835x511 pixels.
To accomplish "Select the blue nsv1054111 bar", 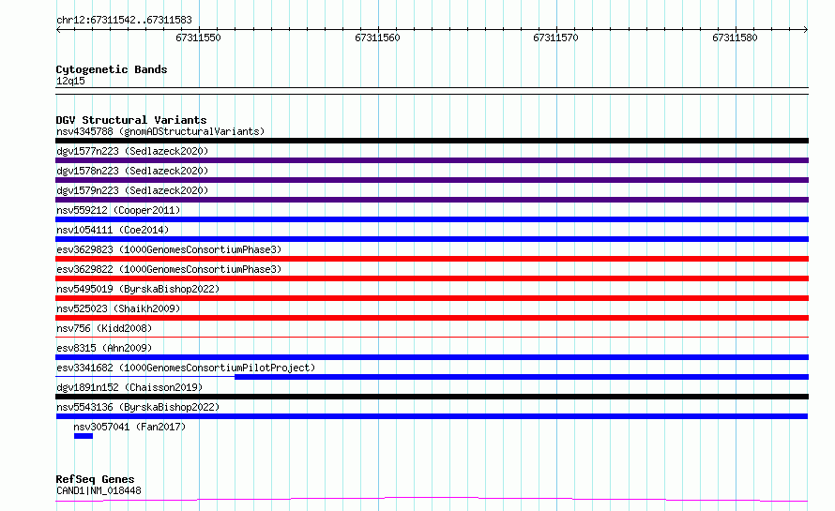I will [432, 239].
